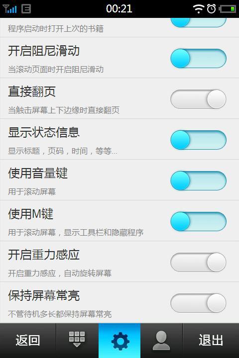Toggle 开启阻尼滑动 switch
This screenshot has height=358, width=239.
pos(198,58)
